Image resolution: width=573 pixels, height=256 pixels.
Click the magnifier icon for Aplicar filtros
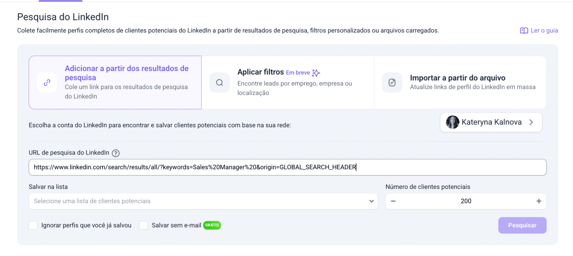[x=220, y=83]
